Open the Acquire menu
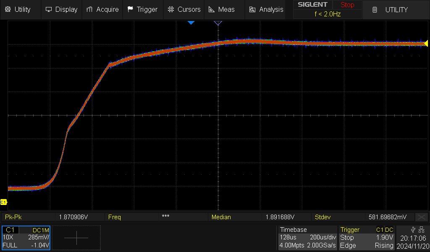Screen dimensions: 430x252 click(102, 9)
